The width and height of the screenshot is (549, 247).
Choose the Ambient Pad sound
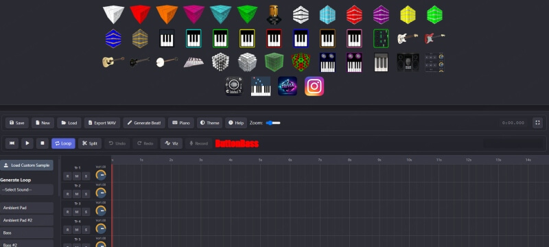(x=27, y=208)
